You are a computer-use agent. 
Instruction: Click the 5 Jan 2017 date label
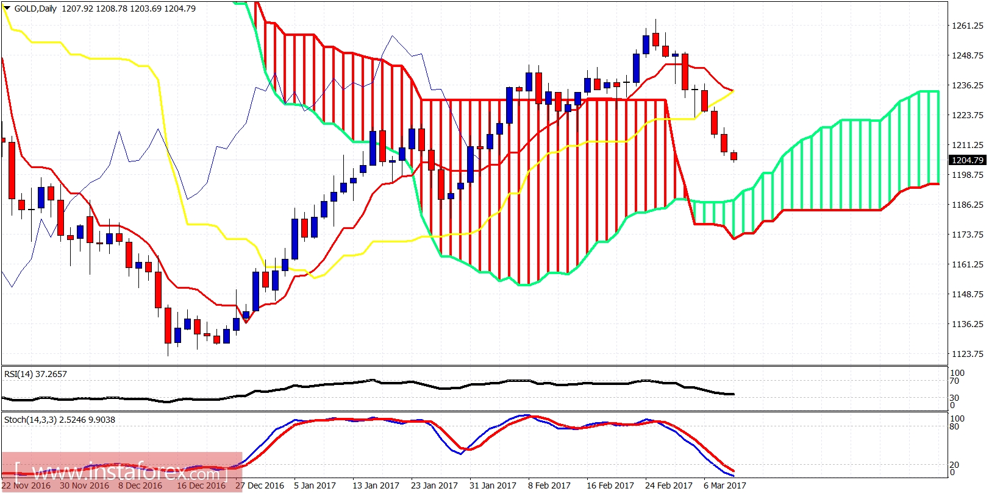tap(315, 485)
